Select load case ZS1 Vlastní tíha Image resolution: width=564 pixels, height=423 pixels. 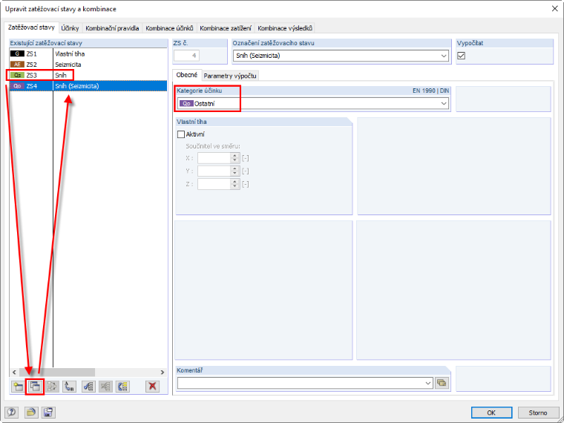88,54
